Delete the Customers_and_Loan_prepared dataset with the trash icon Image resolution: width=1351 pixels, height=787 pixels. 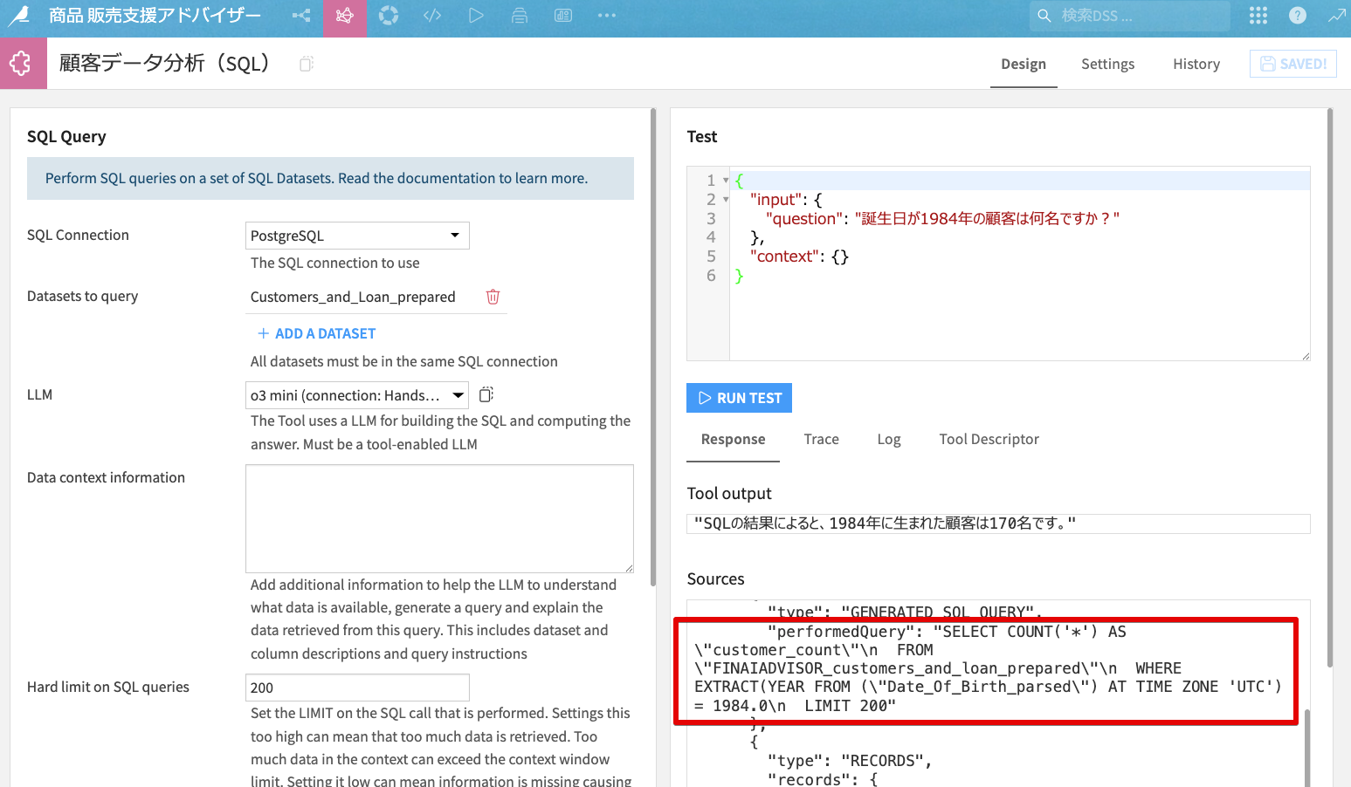click(493, 297)
